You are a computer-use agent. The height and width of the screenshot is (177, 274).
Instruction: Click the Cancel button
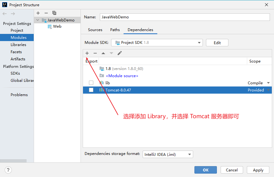pos(232,170)
